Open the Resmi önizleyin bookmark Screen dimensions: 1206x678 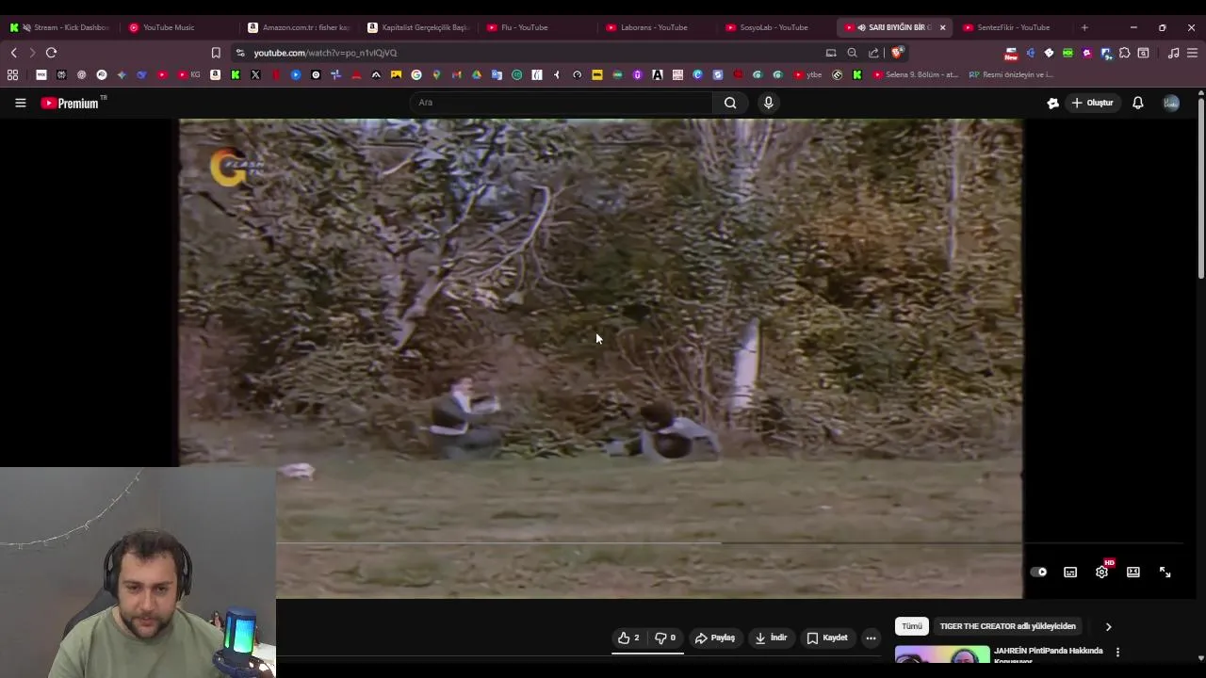tap(1010, 74)
